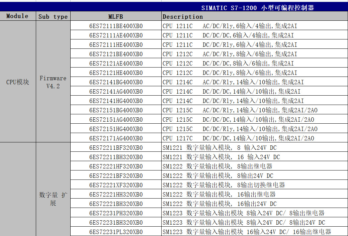Select cell 6ES72221XF320XB0

[116, 185]
